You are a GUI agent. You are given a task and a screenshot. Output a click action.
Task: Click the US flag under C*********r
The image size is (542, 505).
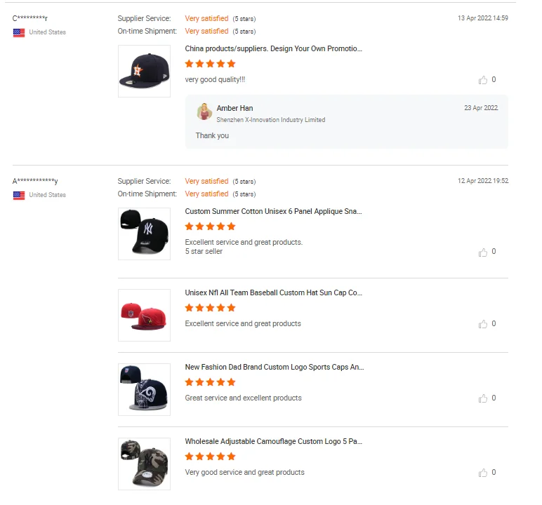tap(19, 32)
